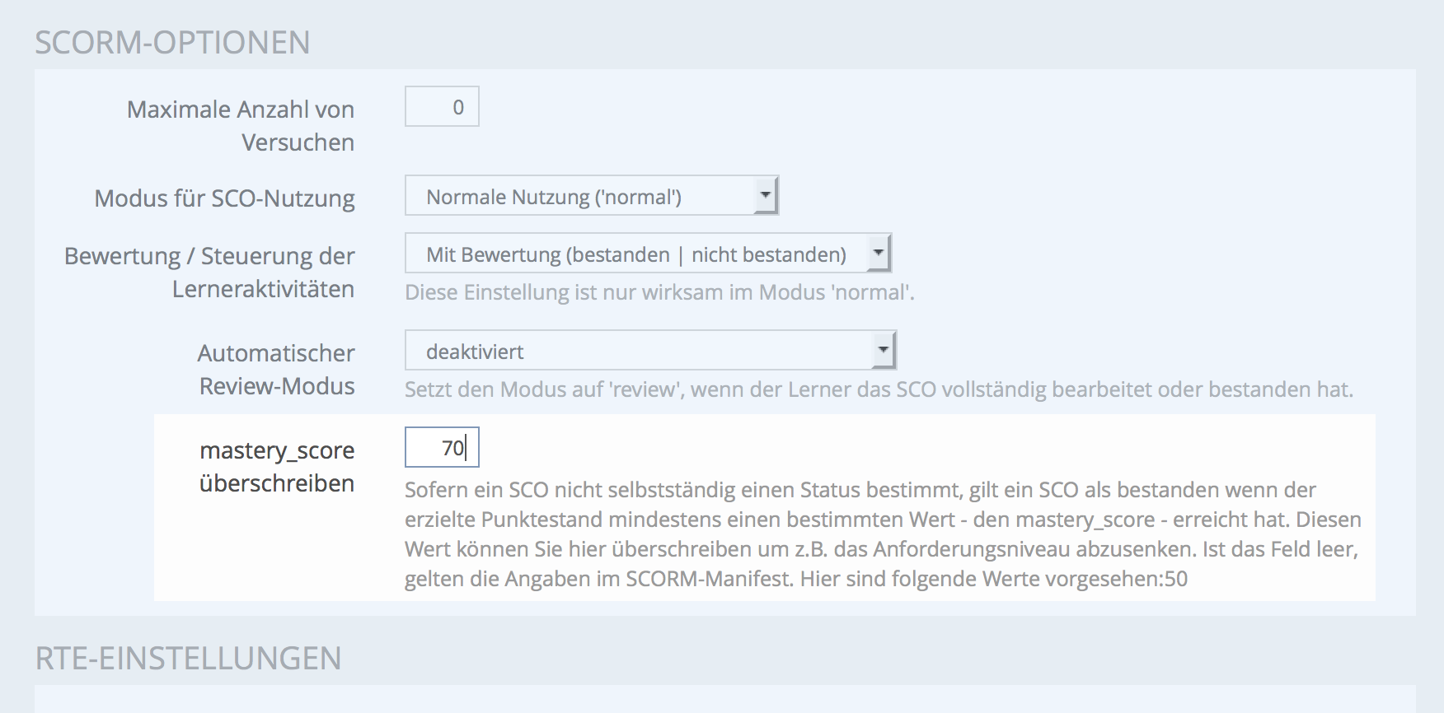This screenshot has width=1444, height=713.
Task: Click the mastery_score input field showing 70
Action: 442,448
